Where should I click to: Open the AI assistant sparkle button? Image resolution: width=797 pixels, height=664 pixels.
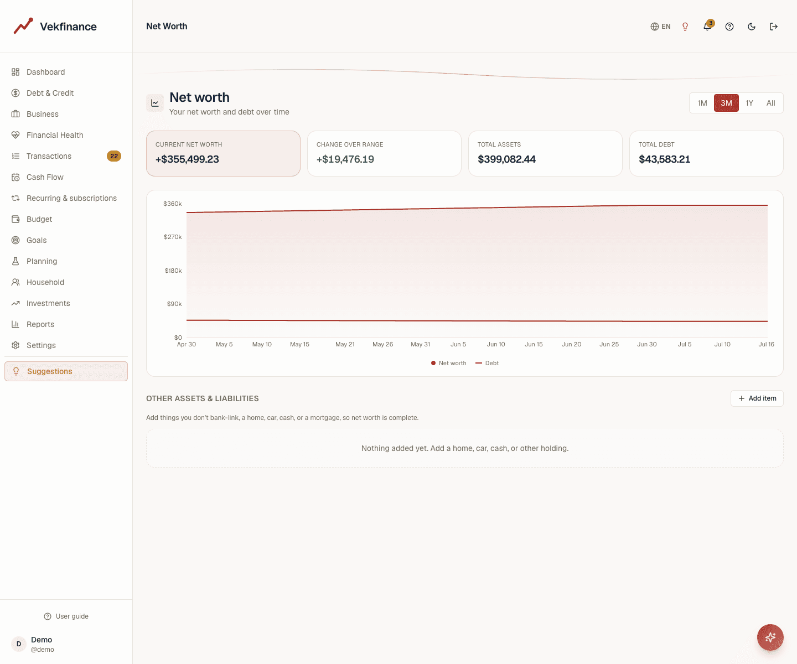tap(770, 637)
